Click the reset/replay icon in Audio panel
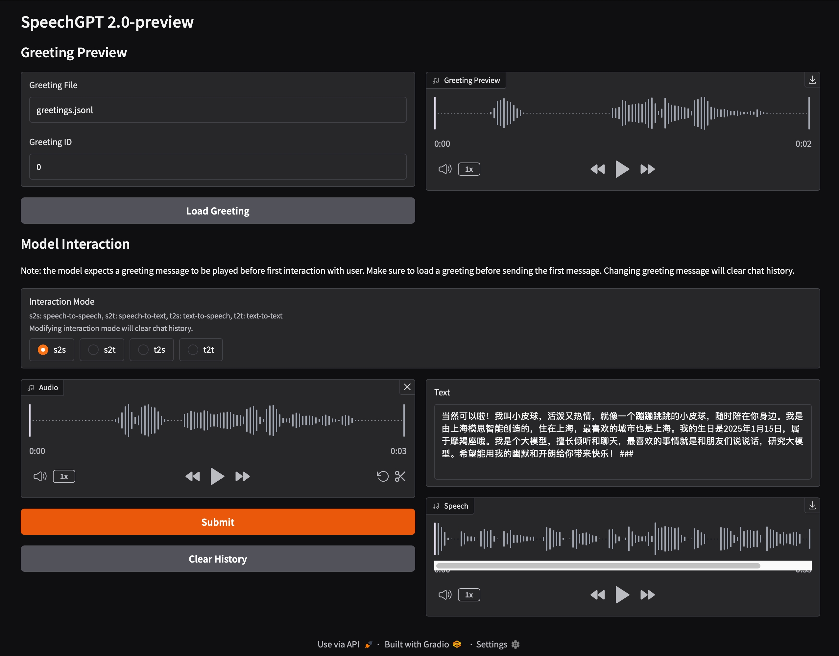Image resolution: width=839 pixels, height=656 pixels. (381, 475)
